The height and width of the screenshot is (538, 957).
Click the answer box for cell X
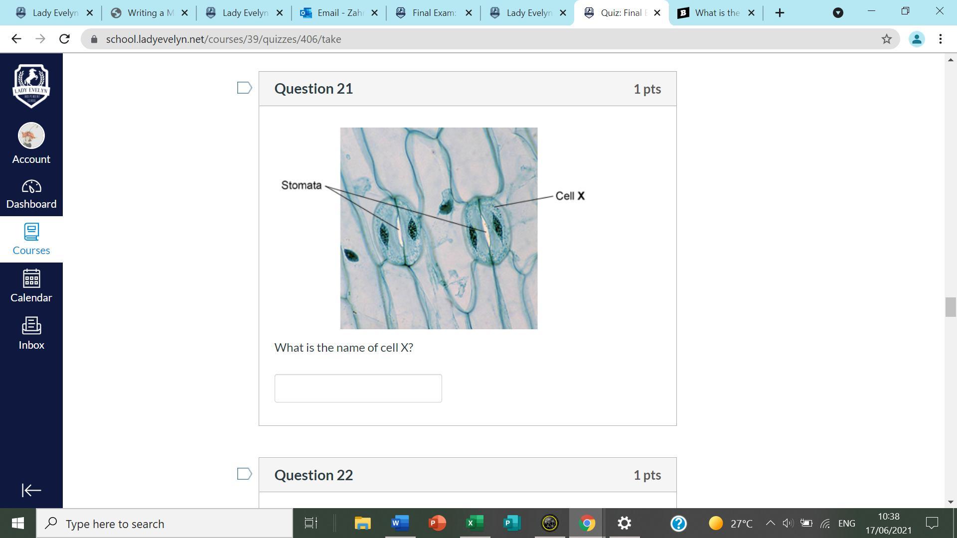point(358,388)
